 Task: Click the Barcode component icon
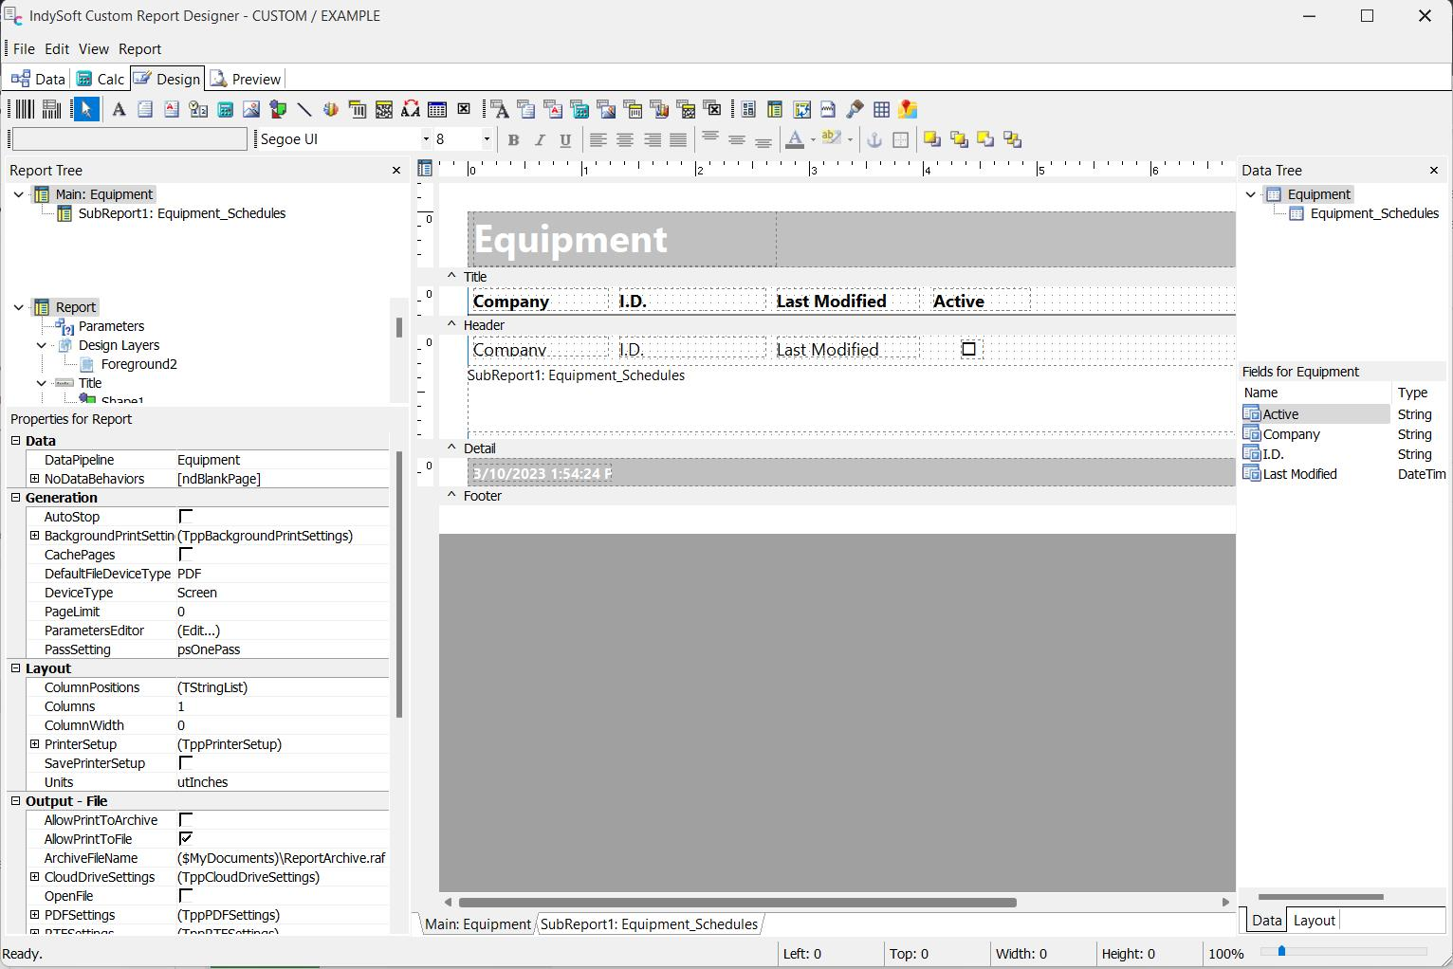coord(24,110)
